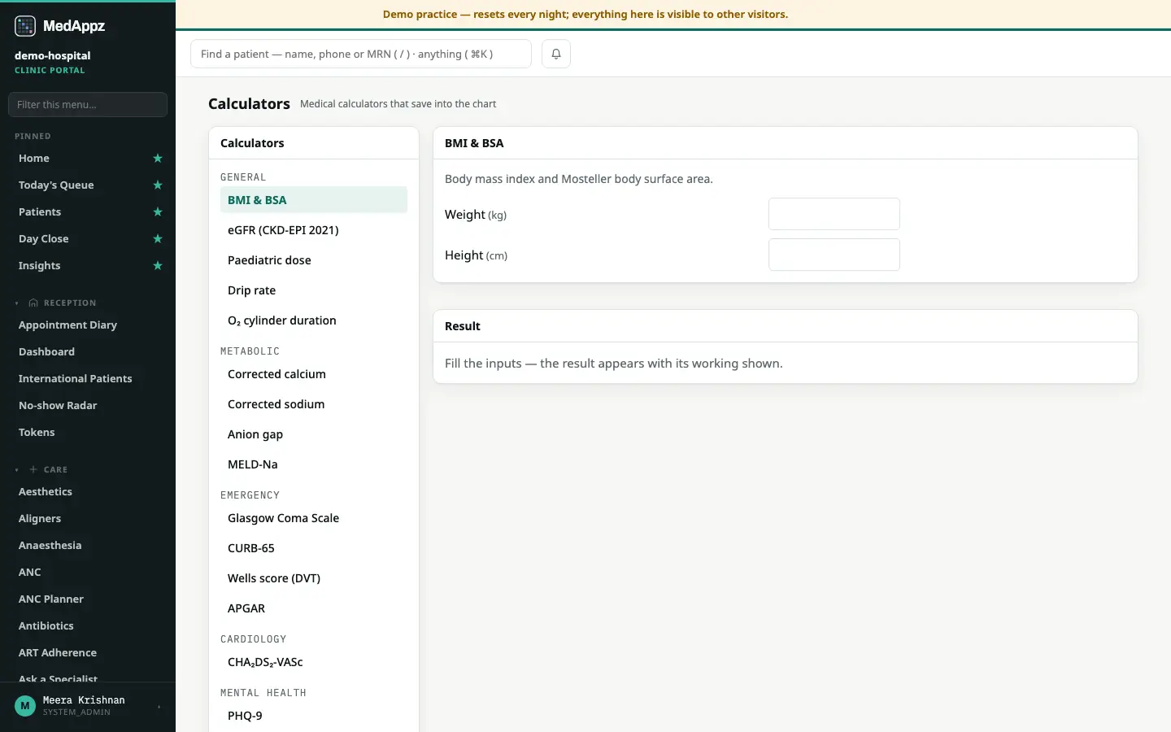Focus the patient search box
The height and width of the screenshot is (732, 1171).
361,54
